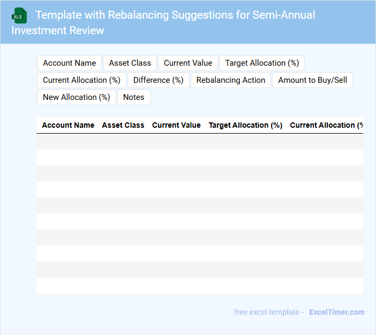
Task: Click the Difference (%) tag
Action: point(159,80)
